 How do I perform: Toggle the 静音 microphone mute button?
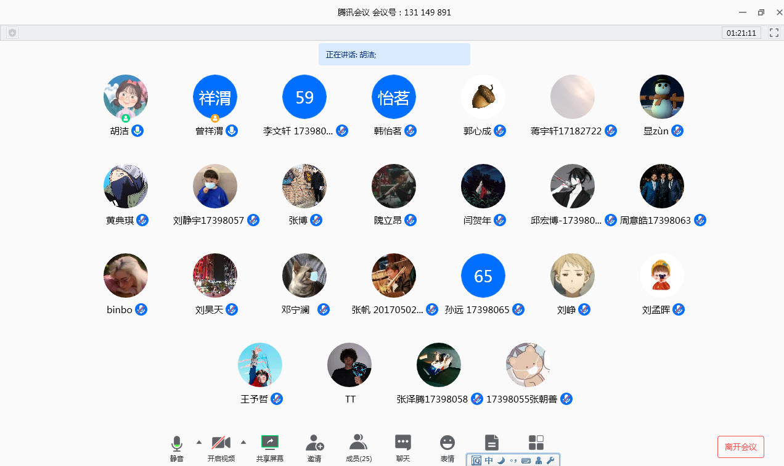[x=177, y=447]
